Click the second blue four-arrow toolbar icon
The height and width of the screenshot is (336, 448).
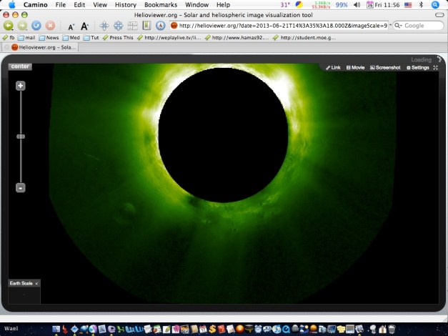coord(119,26)
